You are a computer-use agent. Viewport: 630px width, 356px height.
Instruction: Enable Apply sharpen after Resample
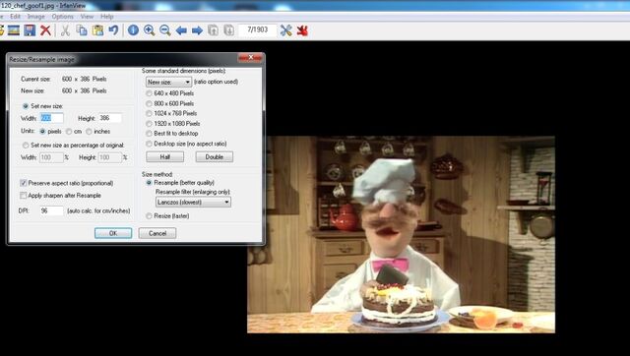point(24,196)
